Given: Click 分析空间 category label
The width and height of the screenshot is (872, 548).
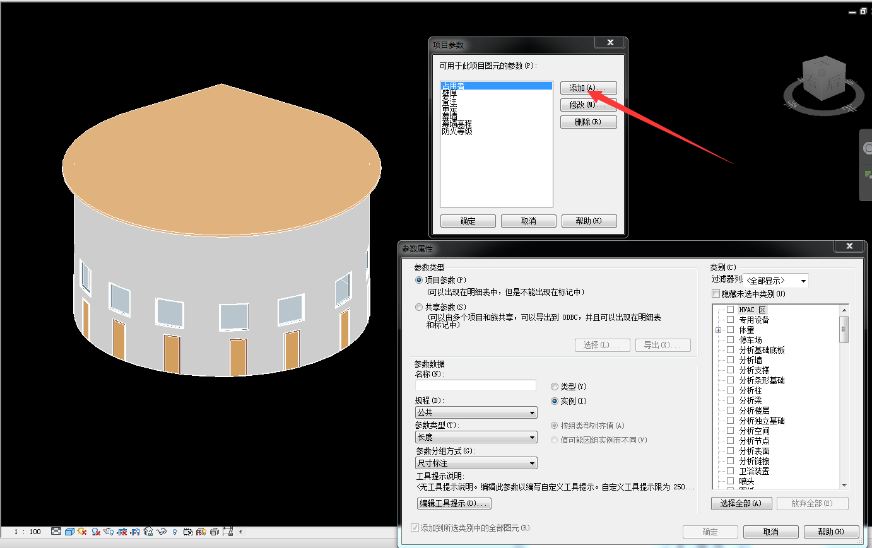Looking at the screenshot, I should point(754,431).
